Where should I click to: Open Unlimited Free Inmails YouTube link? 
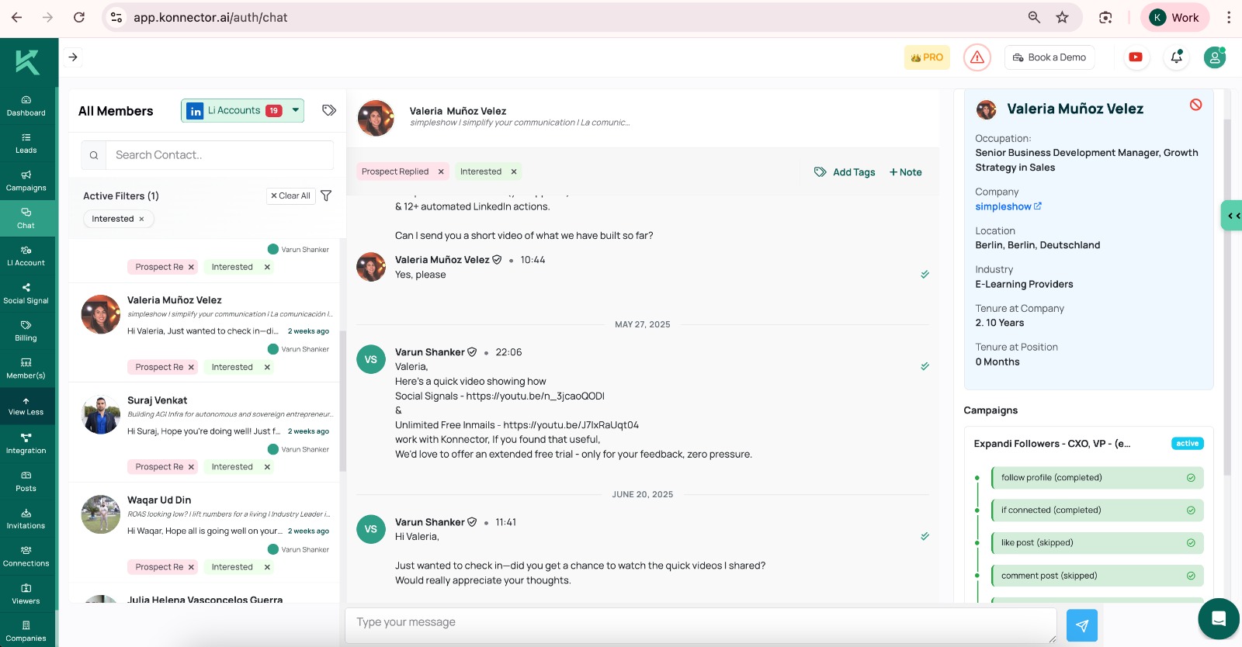click(571, 425)
